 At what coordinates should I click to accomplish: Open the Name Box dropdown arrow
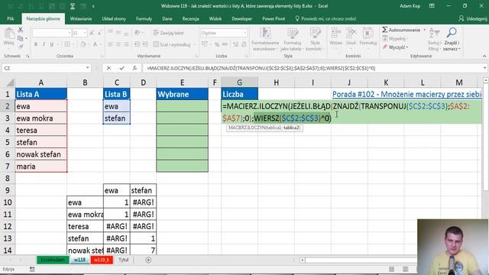tap(88, 68)
